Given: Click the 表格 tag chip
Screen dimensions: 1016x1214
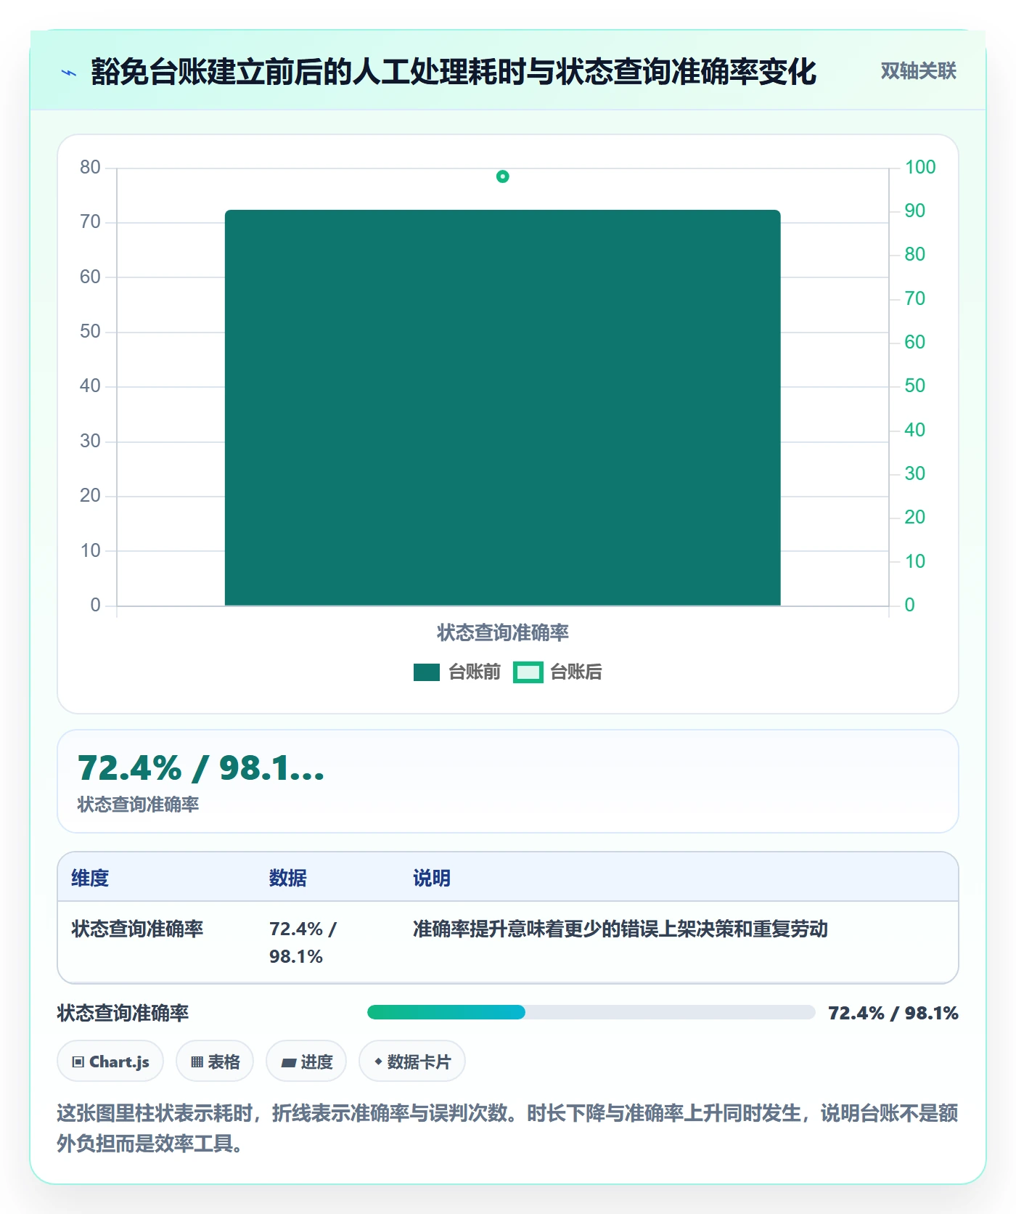Looking at the screenshot, I should click(215, 1062).
